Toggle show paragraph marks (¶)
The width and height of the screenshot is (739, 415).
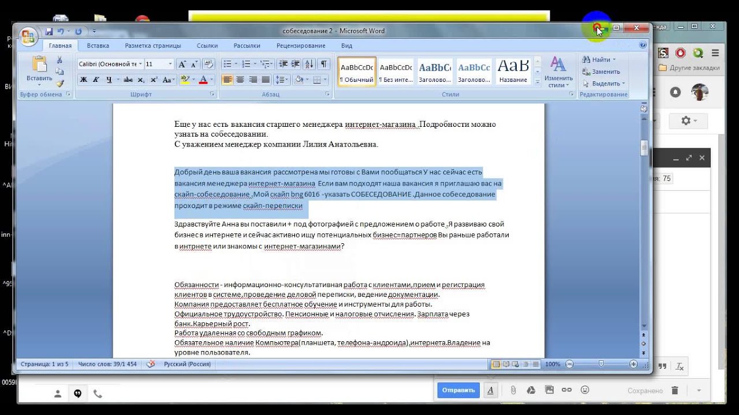click(x=324, y=64)
